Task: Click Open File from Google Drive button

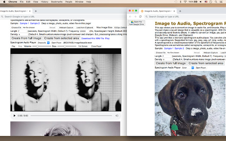Action: [136, 23]
